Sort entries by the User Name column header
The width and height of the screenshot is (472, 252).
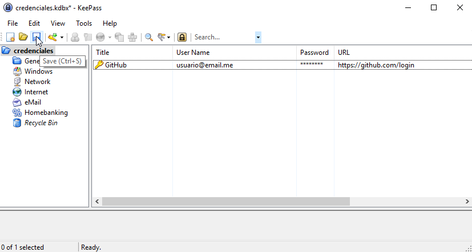coord(235,53)
